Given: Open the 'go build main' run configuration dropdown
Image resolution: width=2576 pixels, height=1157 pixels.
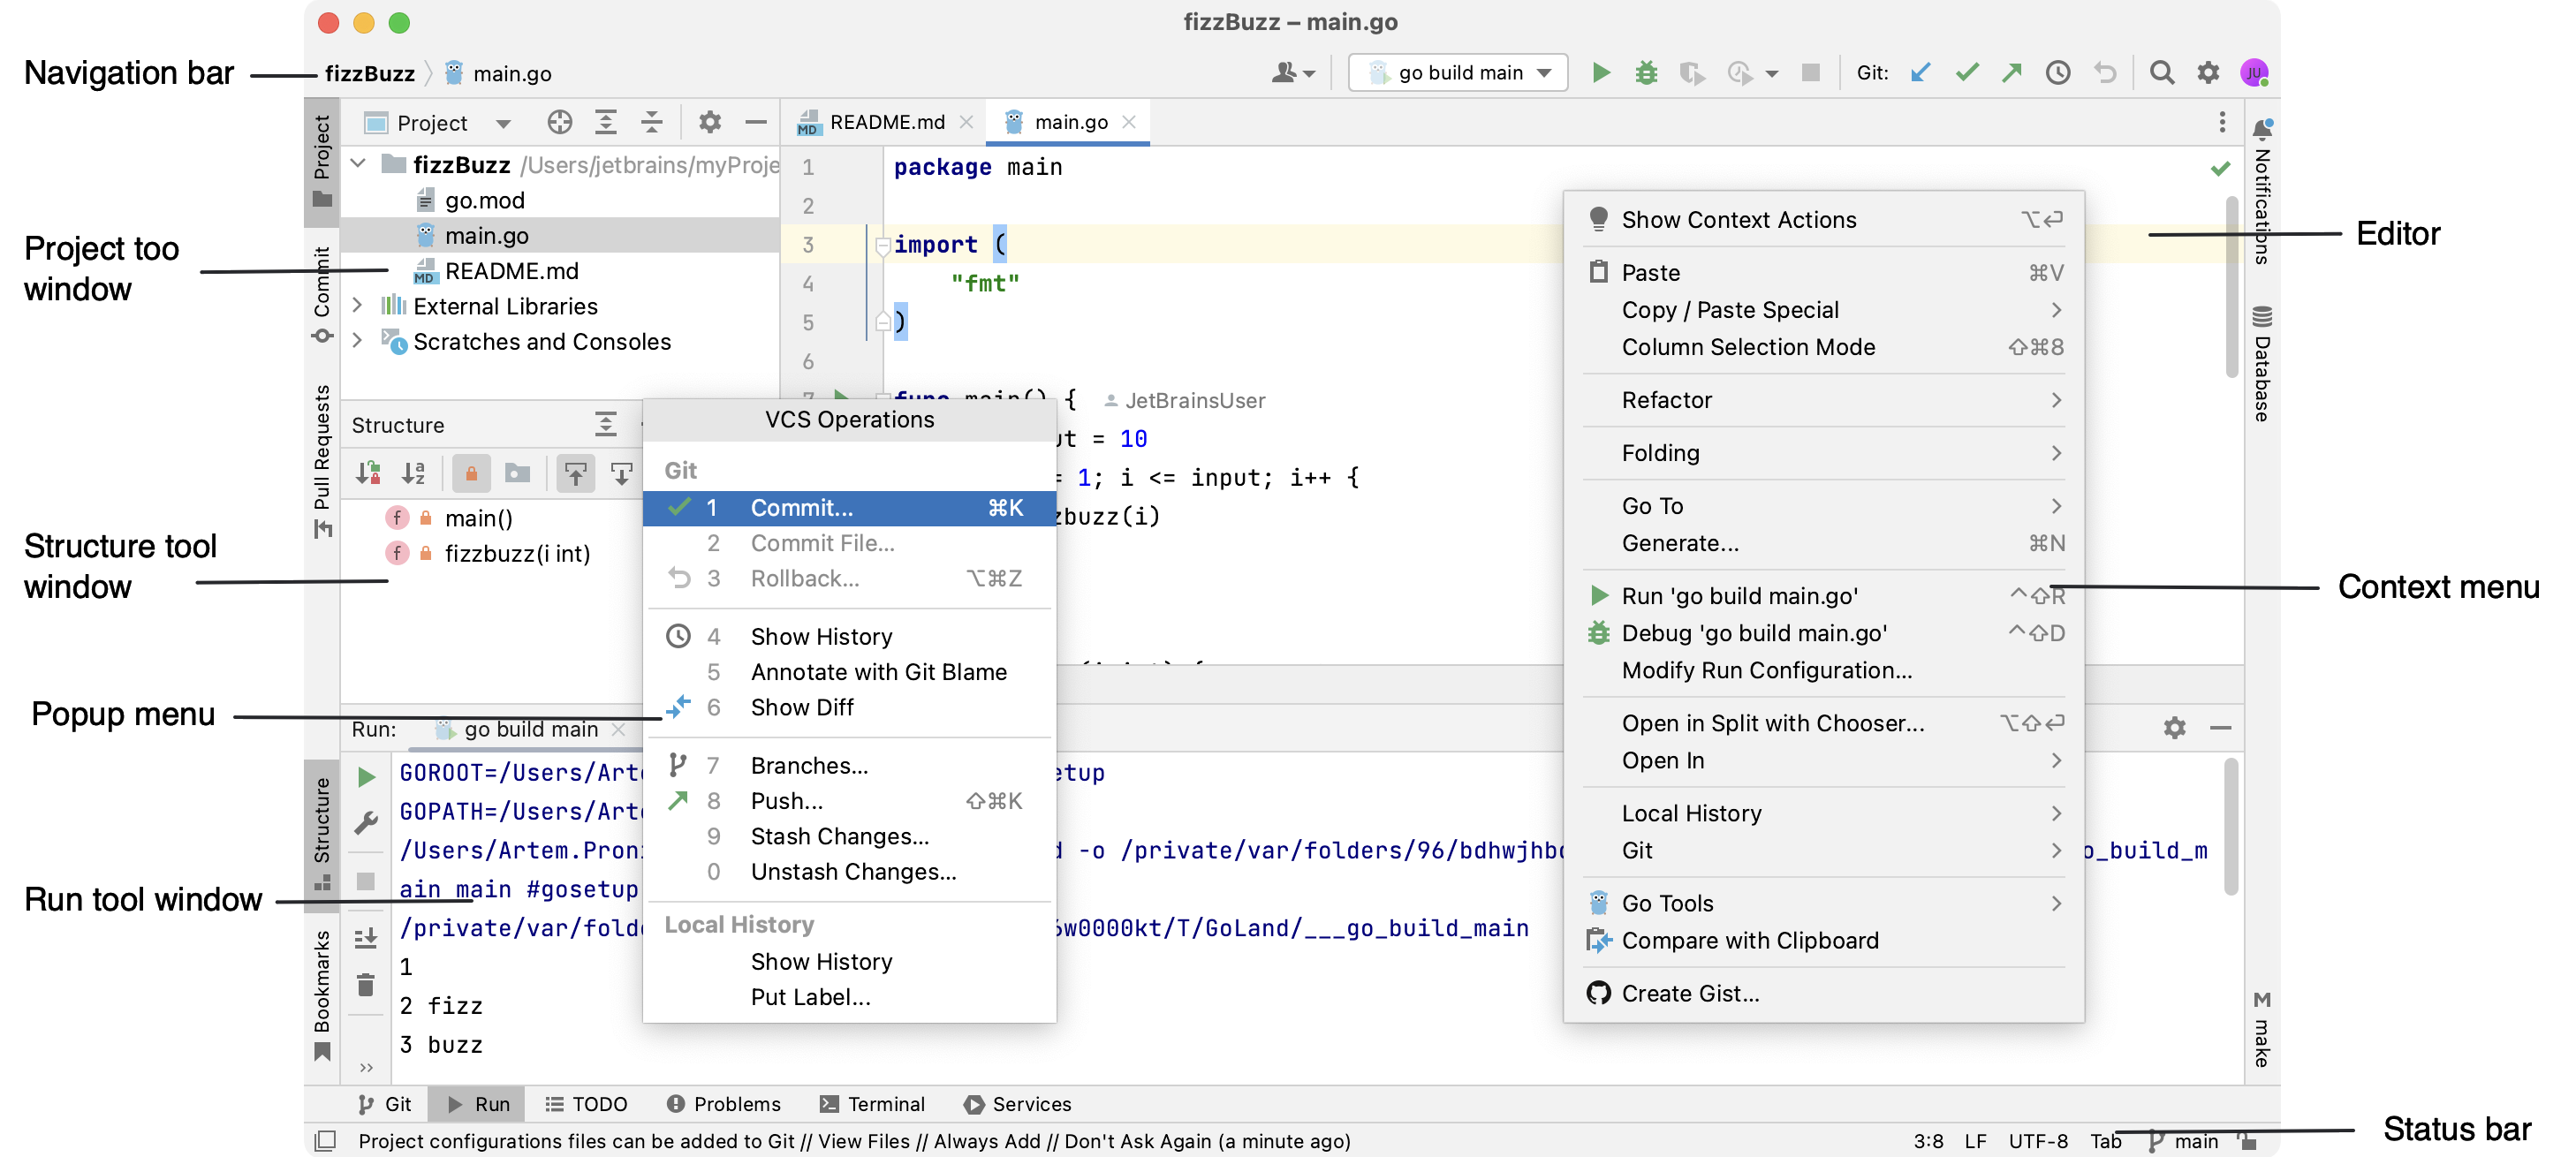Looking at the screenshot, I should [x=1459, y=73].
